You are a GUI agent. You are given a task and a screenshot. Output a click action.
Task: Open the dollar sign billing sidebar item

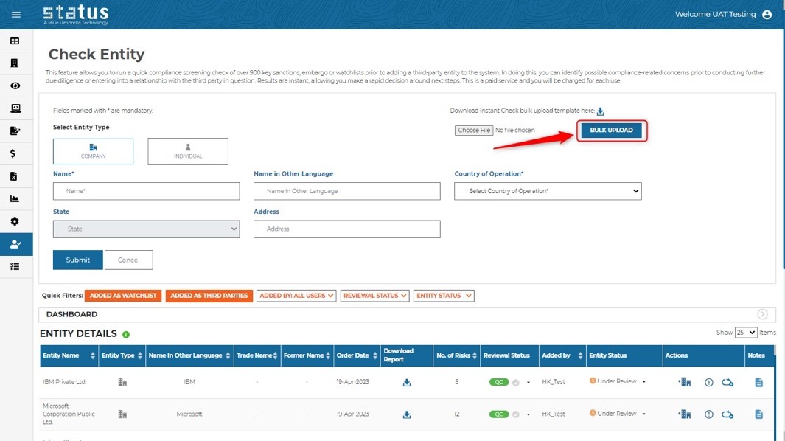coord(15,154)
